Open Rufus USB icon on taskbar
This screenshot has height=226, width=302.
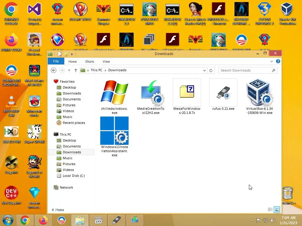pyautogui.click(x=116, y=220)
